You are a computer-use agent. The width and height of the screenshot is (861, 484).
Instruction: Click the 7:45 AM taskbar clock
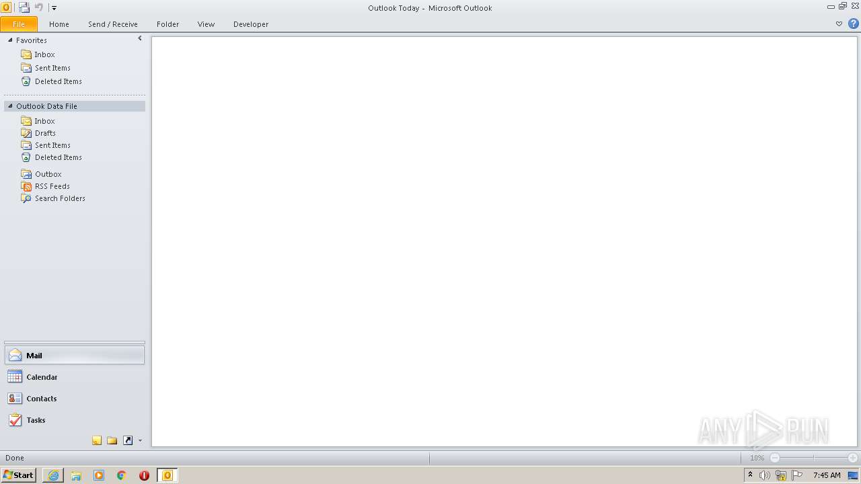[x=827, y=475]
